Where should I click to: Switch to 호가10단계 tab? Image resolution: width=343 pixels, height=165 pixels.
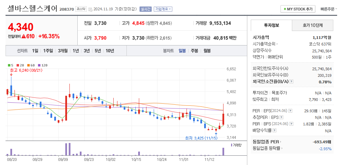point(313,25)
